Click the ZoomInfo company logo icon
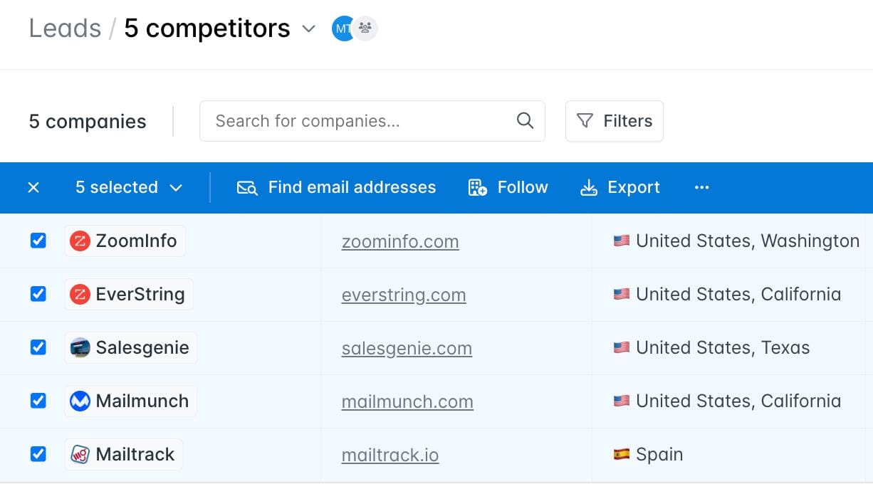Viewport: 873px width, 484px height. (x=80, y=241)
